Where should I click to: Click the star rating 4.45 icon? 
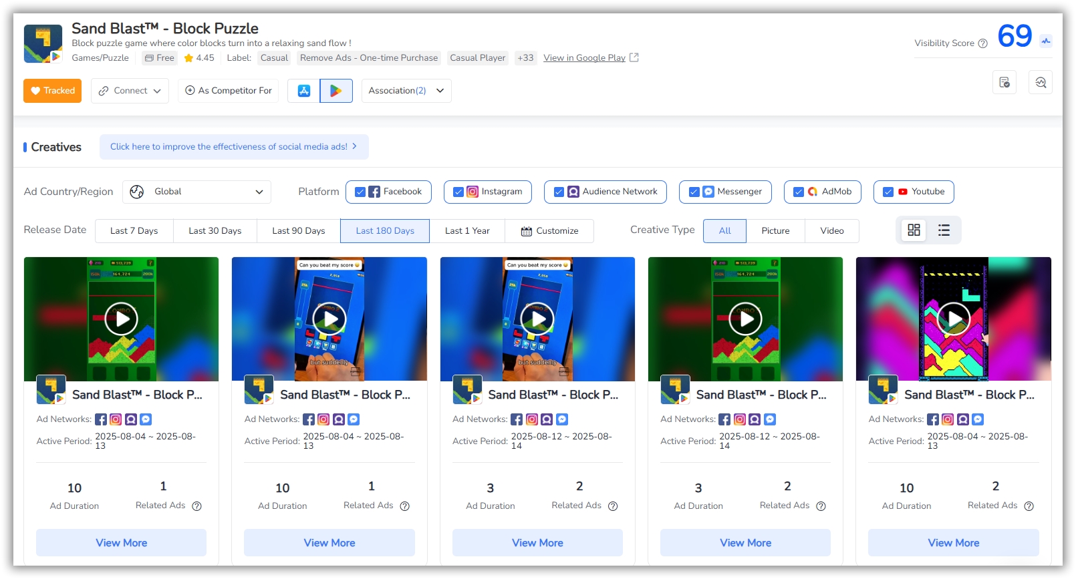pyautogui.click(x=188, y=58)
